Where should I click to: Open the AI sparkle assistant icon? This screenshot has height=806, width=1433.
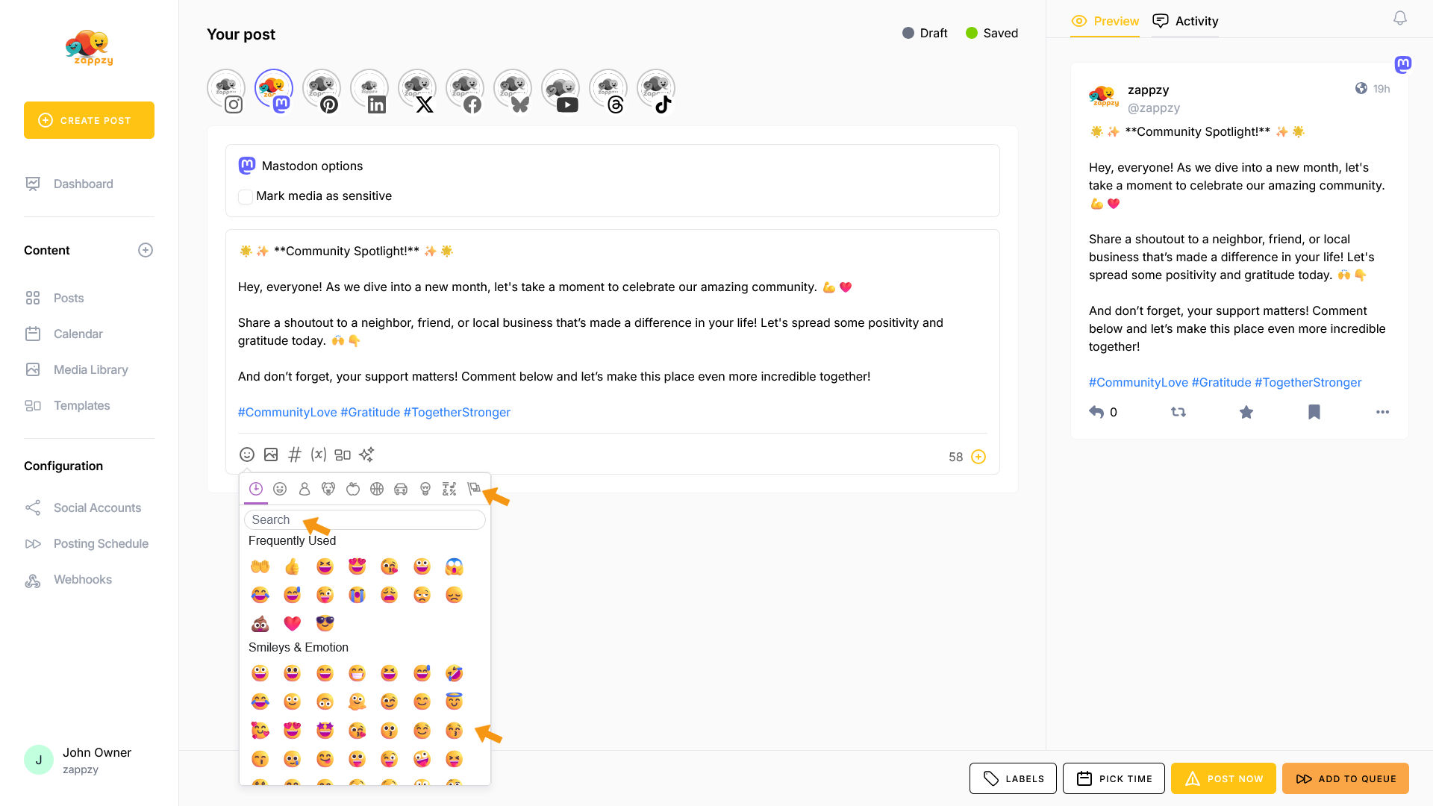point(366,454)
